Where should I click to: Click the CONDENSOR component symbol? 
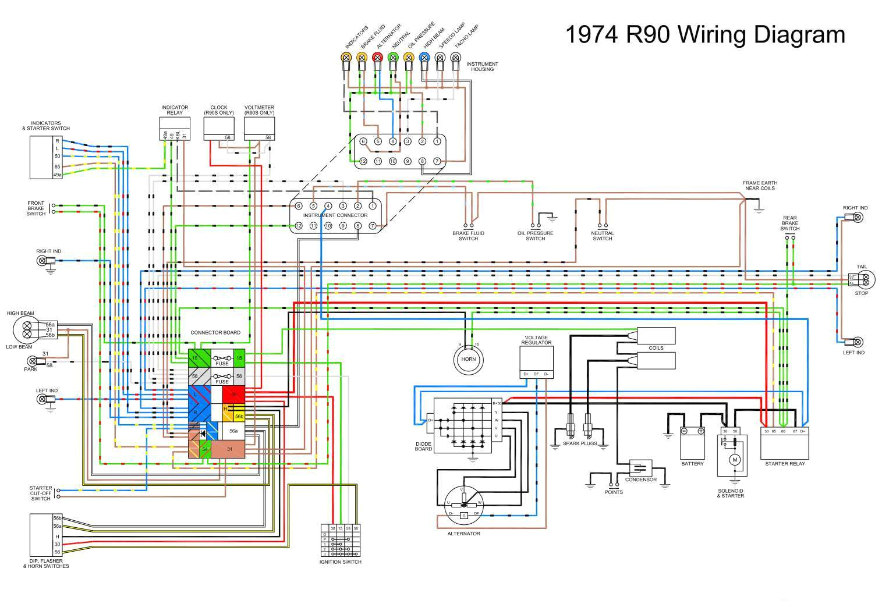[x=640, y=468]
